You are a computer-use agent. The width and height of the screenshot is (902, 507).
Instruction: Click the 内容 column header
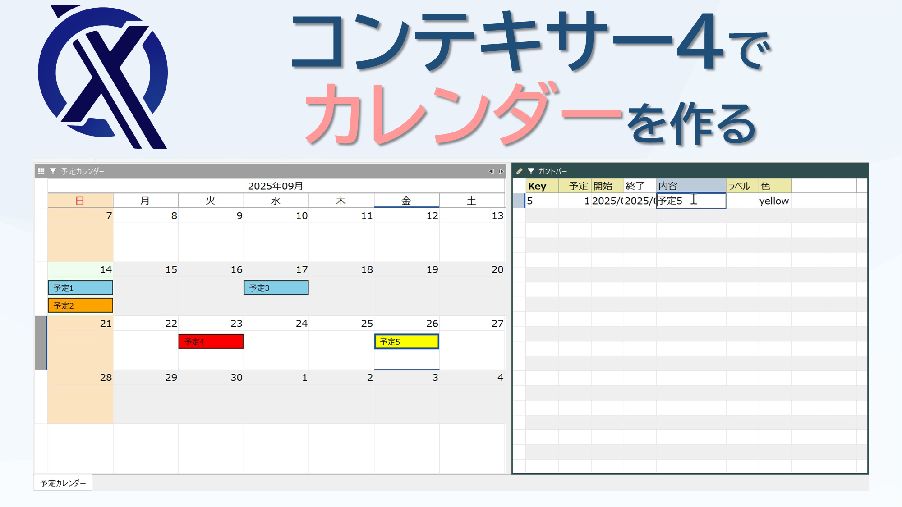(x=690, y=186)
